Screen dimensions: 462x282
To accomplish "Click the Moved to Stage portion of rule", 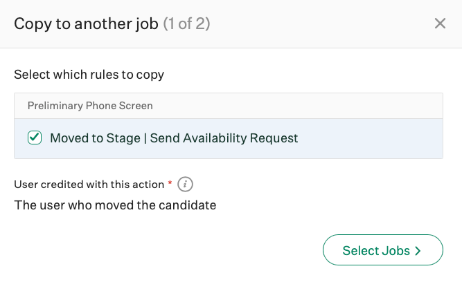I will [95, 138].
